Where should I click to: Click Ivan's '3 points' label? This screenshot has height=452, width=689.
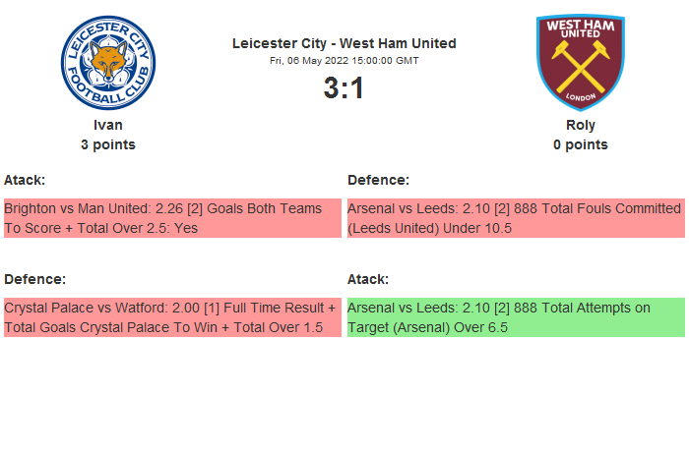(107, 144)
